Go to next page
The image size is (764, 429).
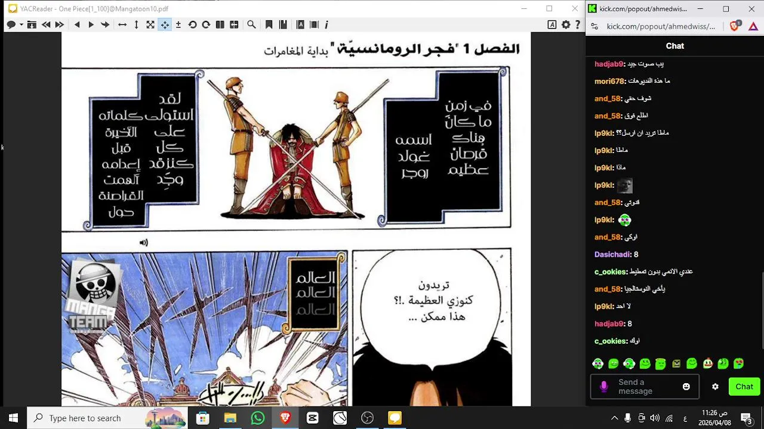[x=91, y=24]
